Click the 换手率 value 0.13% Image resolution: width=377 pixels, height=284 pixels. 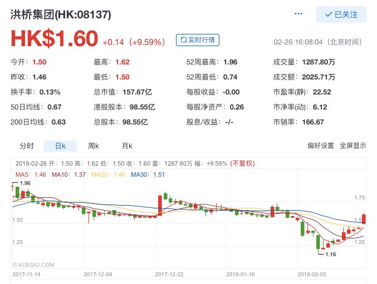tap(50, 92)
